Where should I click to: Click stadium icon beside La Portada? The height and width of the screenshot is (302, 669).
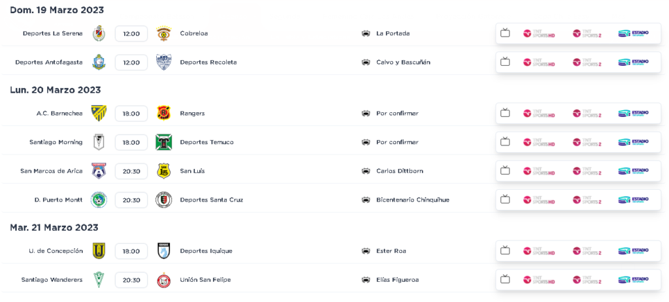pos(366,33)
